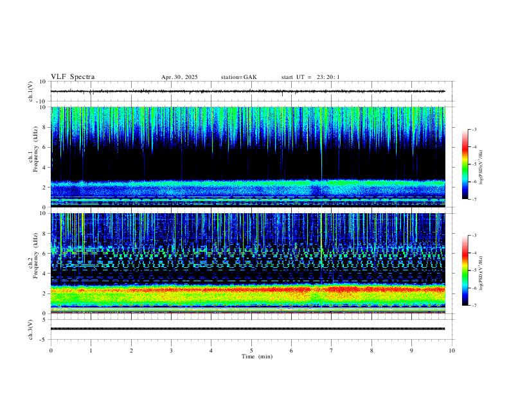Click the "ch.3(V)" axis label
This screenshot has width=509, height=393.
31,329
